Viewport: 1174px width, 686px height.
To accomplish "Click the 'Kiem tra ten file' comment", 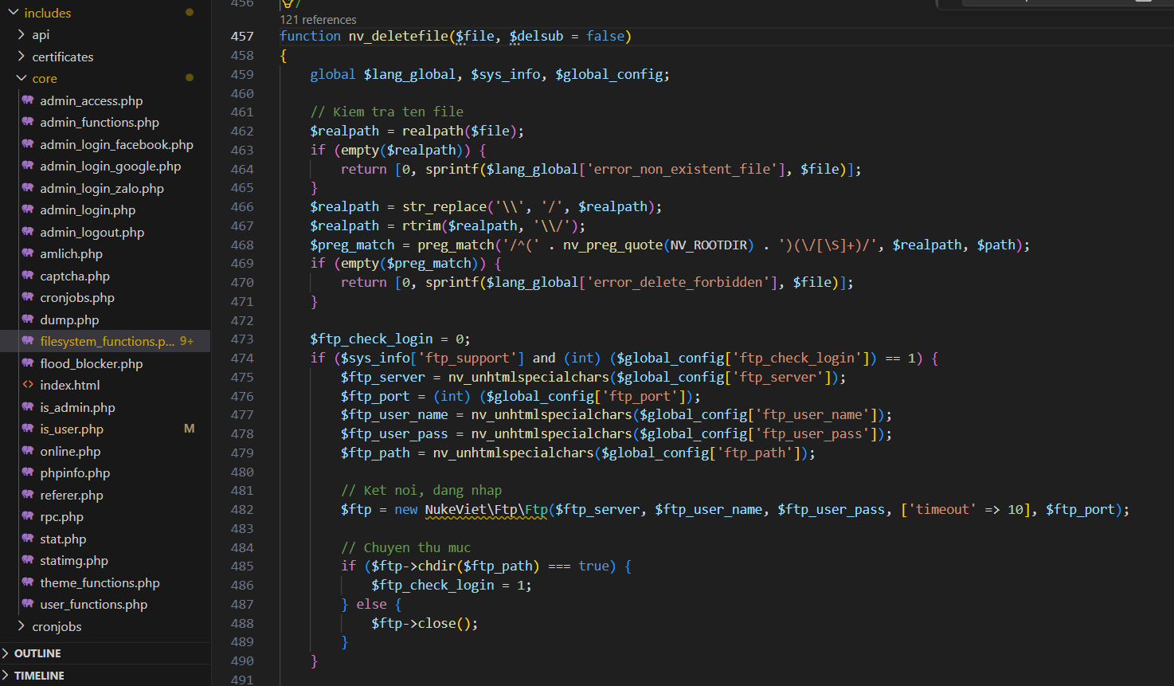I will tap(386, 112).
